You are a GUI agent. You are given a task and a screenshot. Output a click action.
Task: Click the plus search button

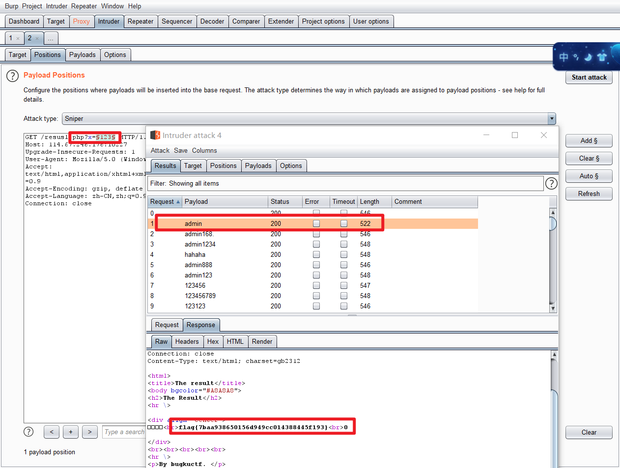pyautogui.click(x=71, y=432)
